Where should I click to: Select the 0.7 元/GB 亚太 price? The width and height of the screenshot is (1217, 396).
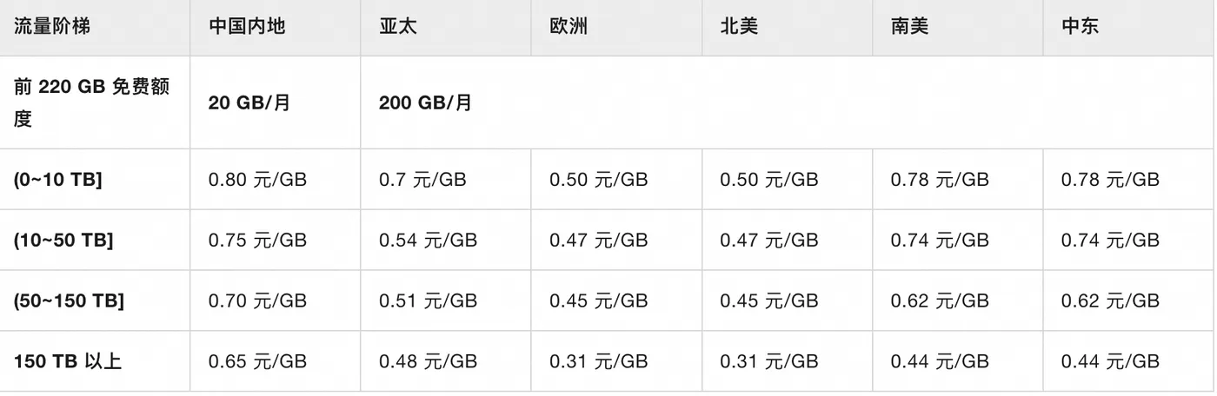[422, 180]
